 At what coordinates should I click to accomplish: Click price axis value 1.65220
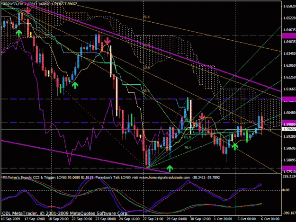[289, 18]
